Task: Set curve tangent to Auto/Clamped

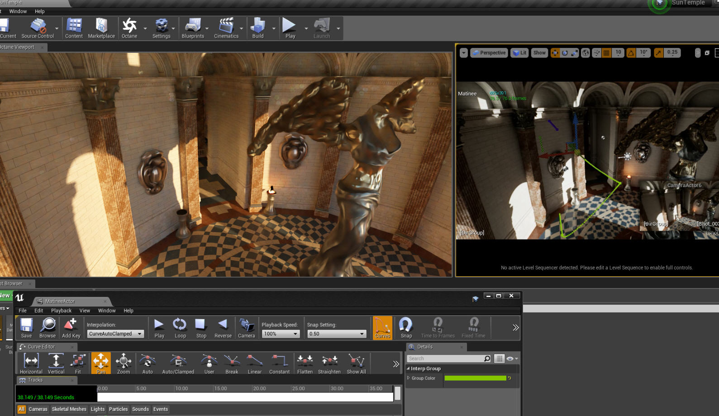Action: tap(178, 364)
